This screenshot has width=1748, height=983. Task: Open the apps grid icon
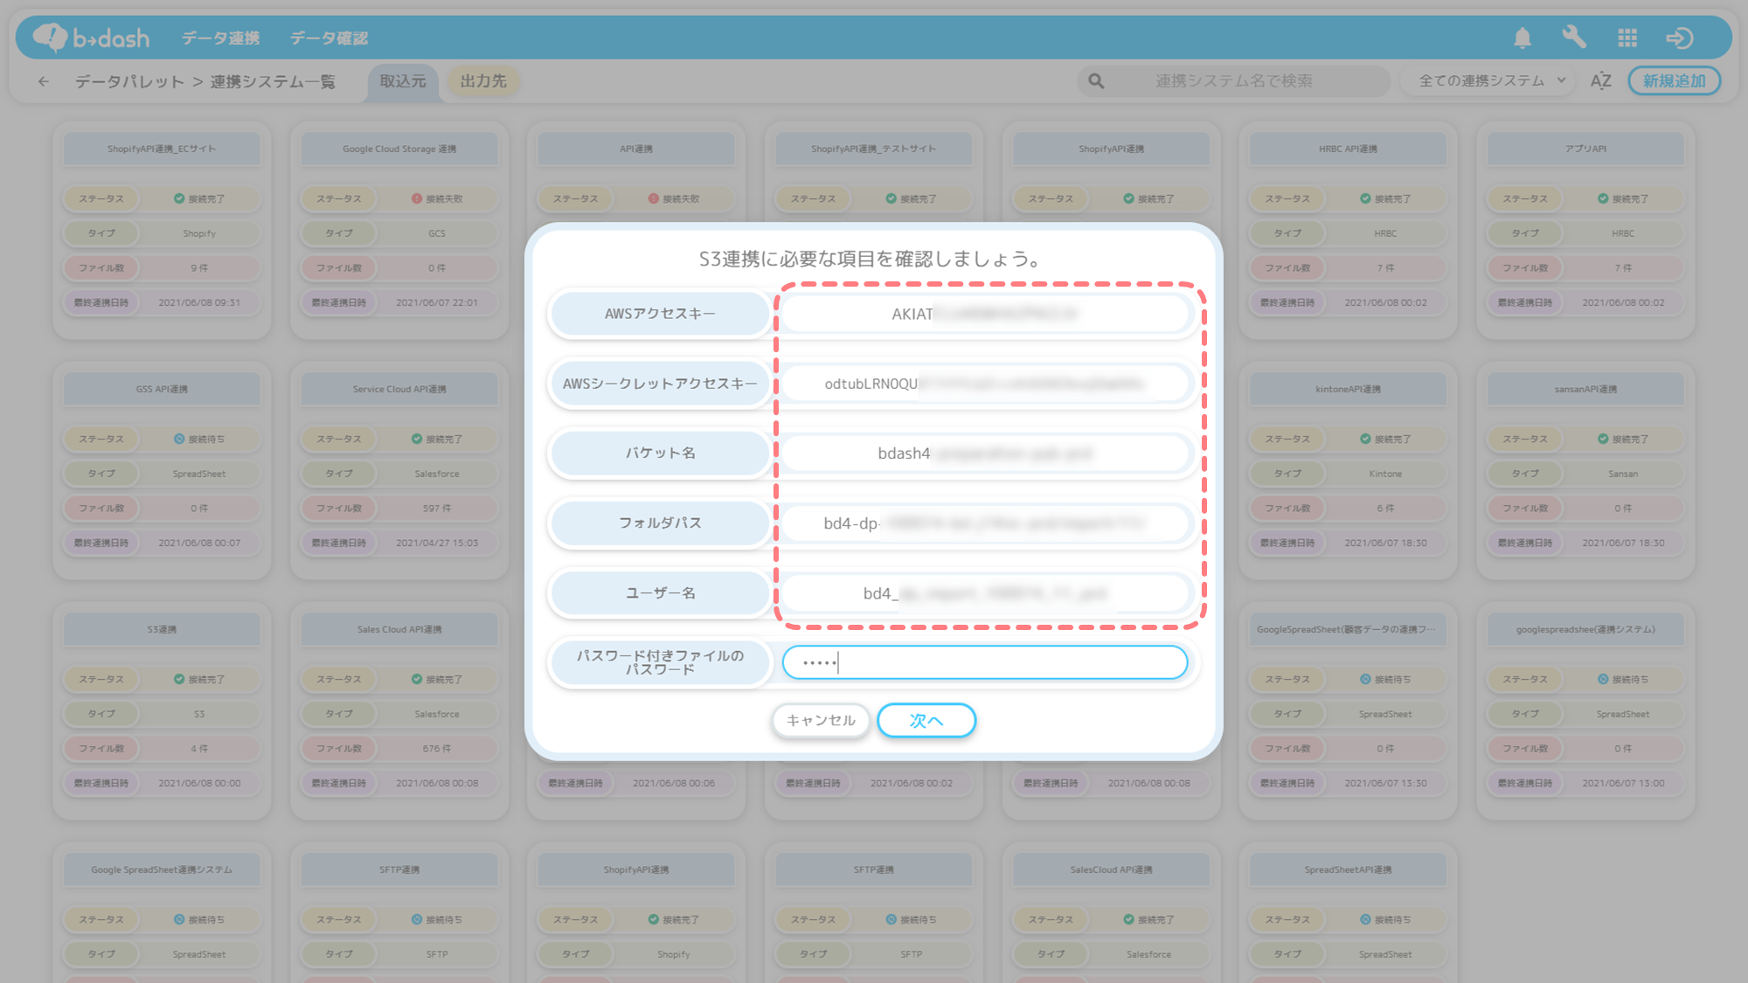(1627, 38)
